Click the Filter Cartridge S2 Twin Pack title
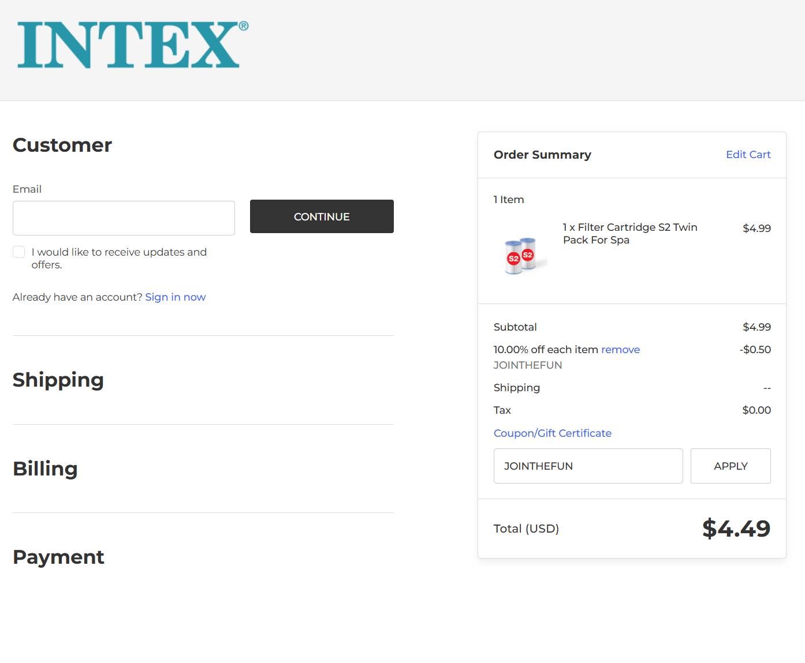805x663 pixels. point(629,233)
